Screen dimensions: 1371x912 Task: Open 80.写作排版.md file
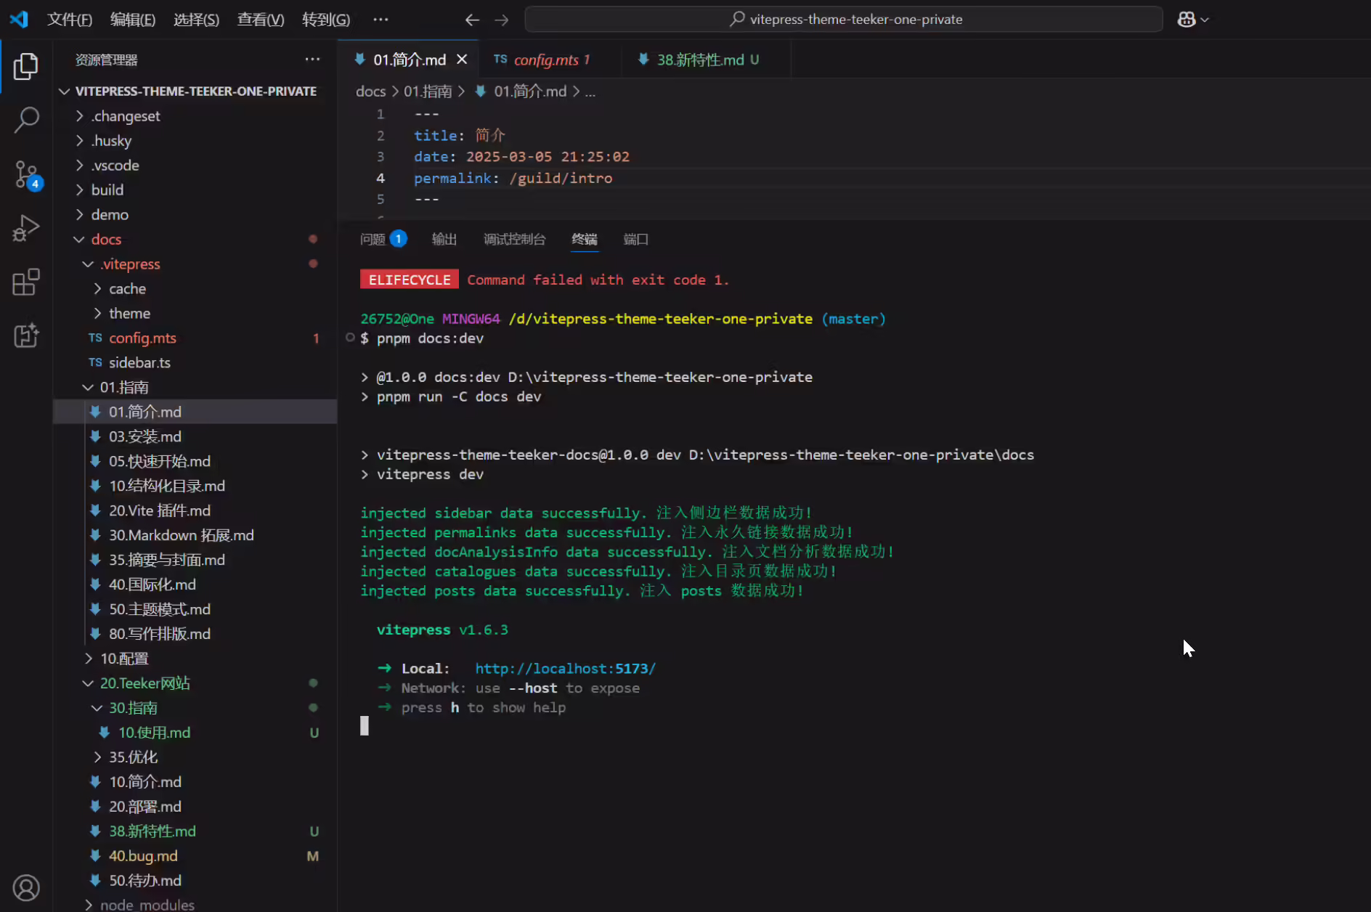tap(195, 633)
